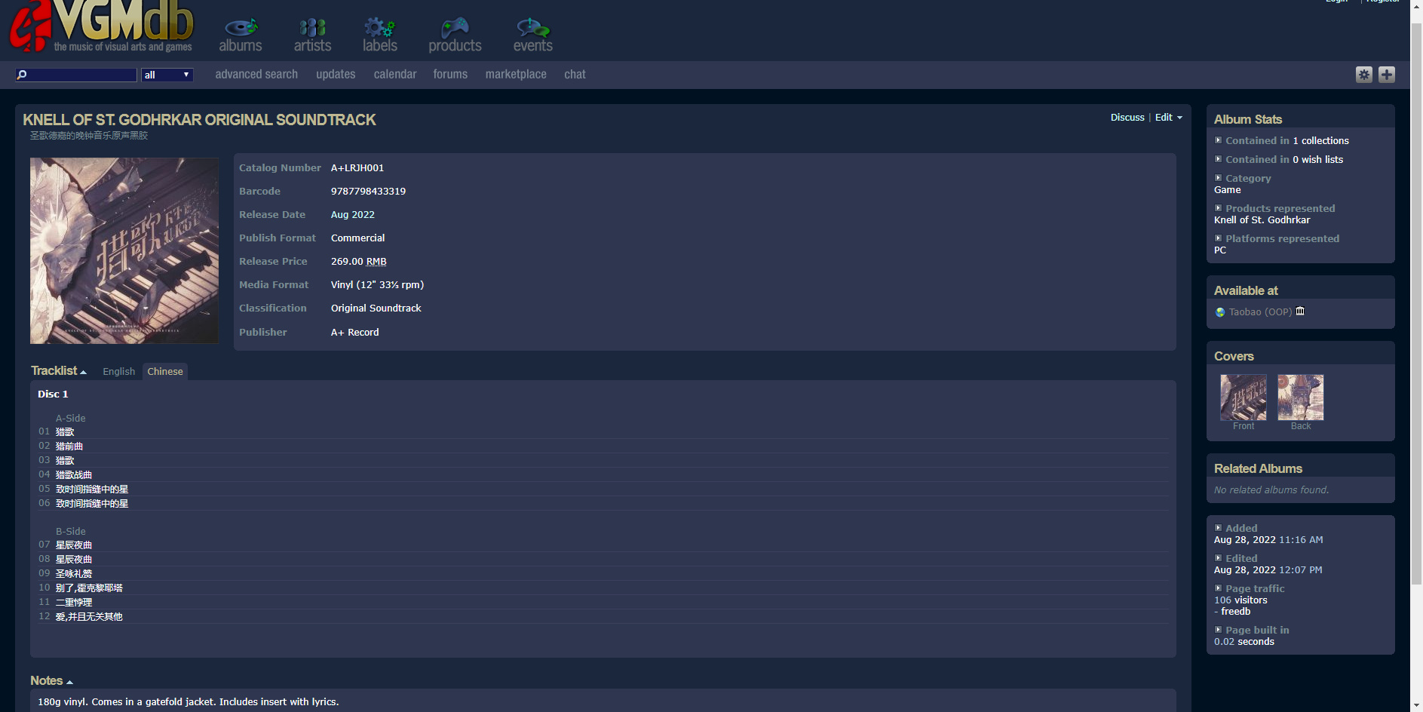This screenshot has width=1423, height=712.
Task: Select track 12 爱,并且无关其他
Action: (89, 617)
